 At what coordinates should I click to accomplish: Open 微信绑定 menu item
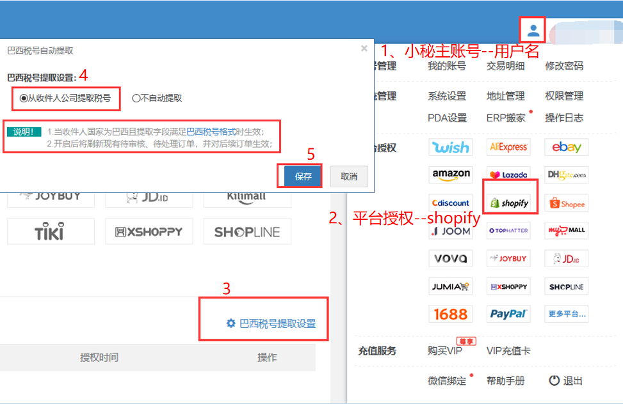pos(446,381)
